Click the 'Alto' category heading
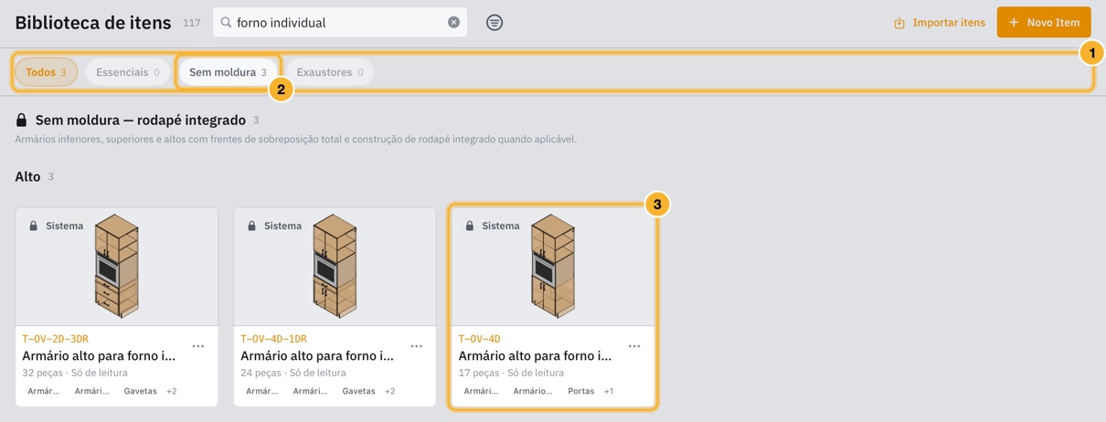Screen dimensions: 1106x422 tap(27, 176)
